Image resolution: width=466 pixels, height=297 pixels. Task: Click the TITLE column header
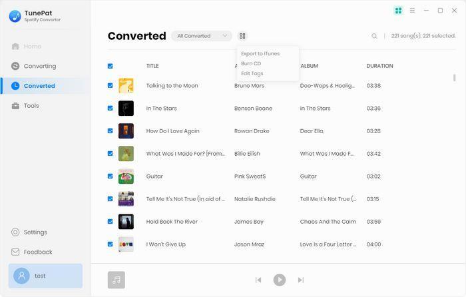tap(152, 66)
